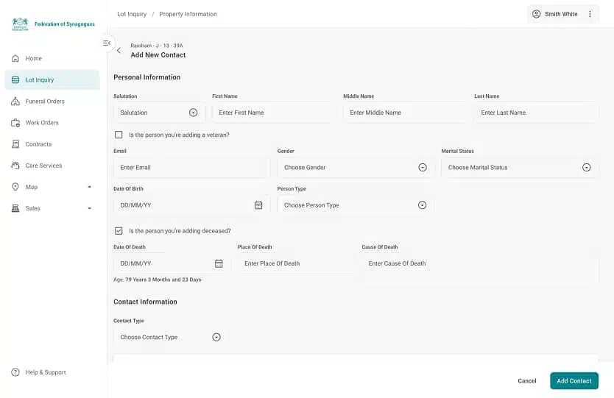Viewport: 614px width, 398px height.
Task: Click the Lot Inquiry database icon
Action: coord(15,80)
